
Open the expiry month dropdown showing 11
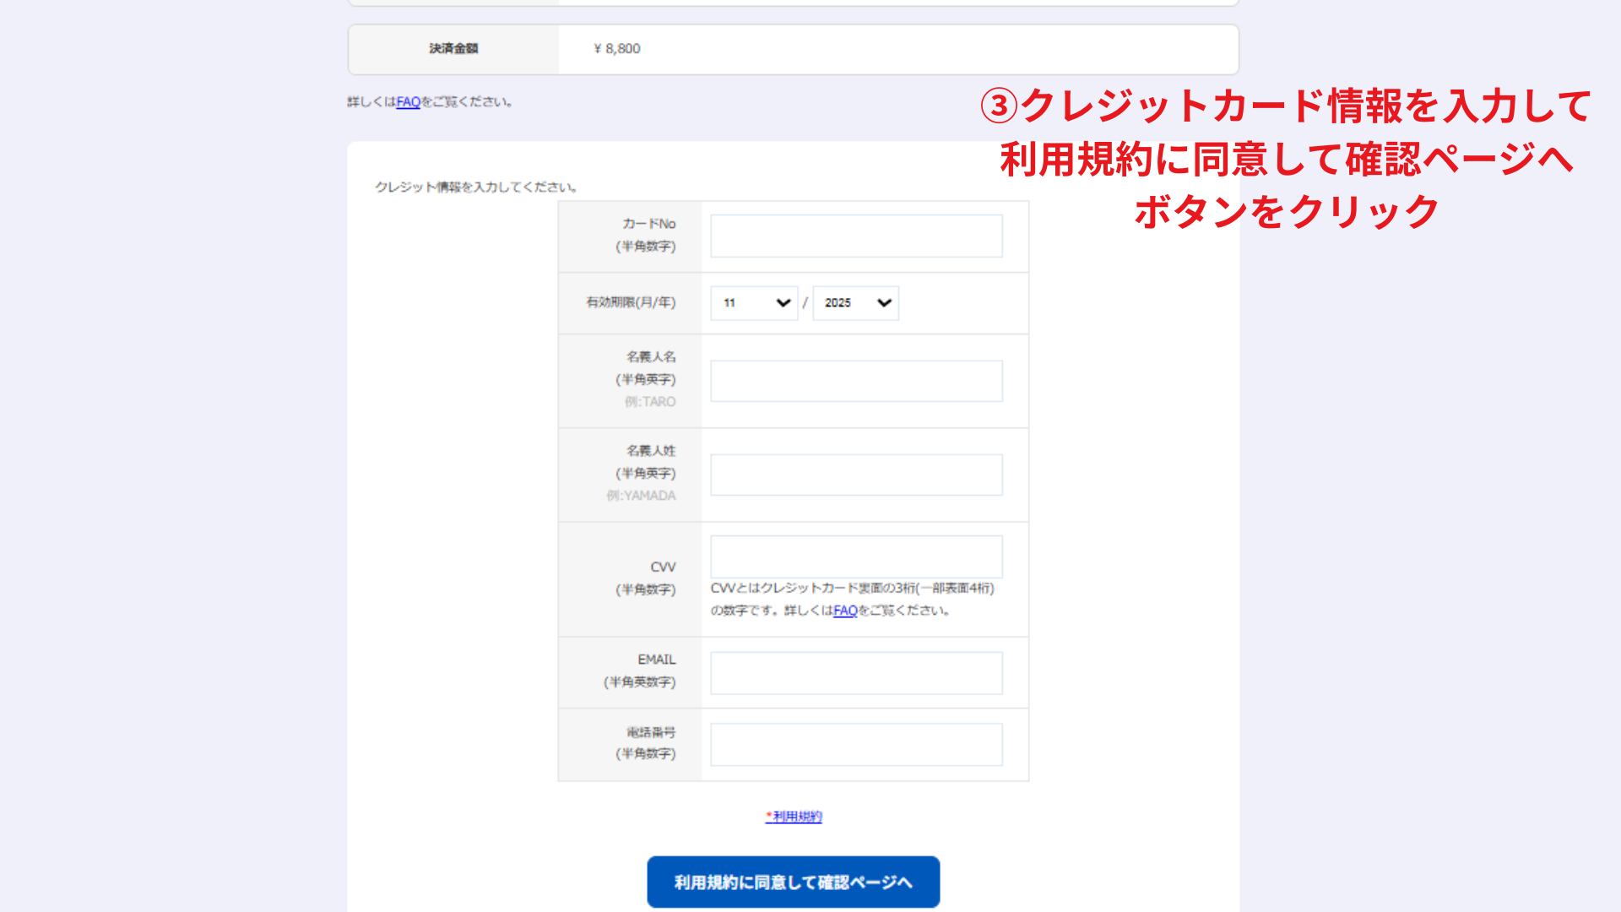752,302
